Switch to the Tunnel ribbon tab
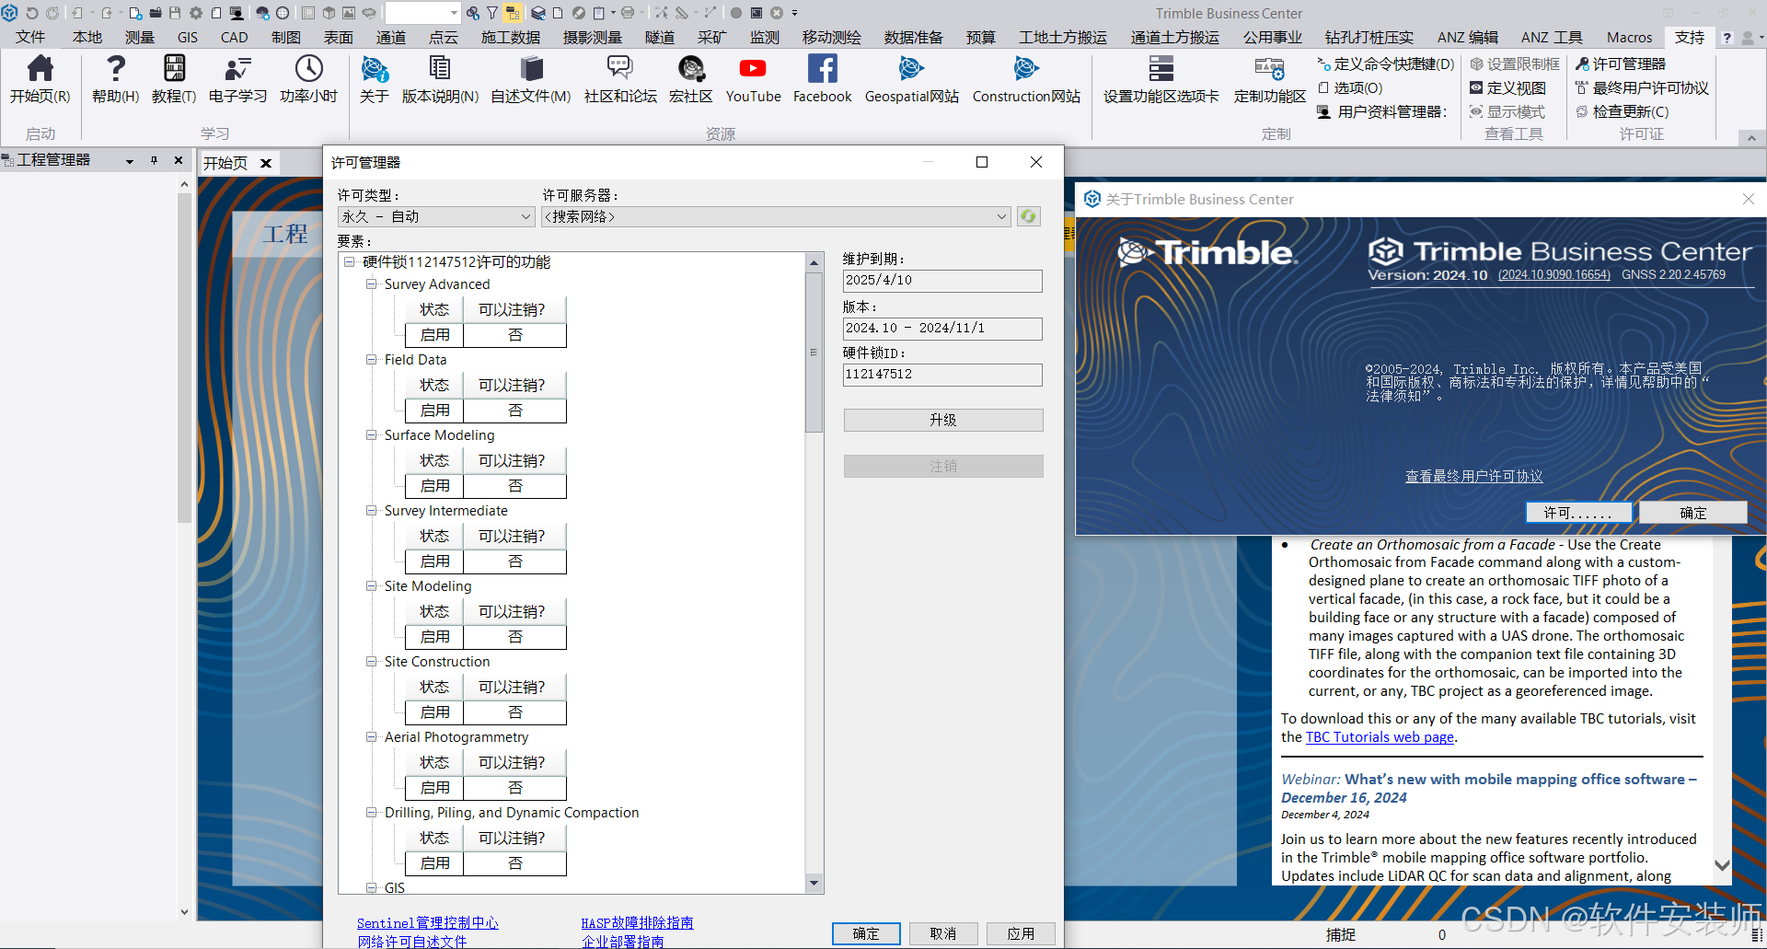 tap(659, 38)
